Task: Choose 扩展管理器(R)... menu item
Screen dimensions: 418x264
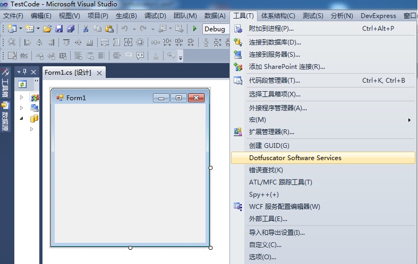Action: coord(323,131)
